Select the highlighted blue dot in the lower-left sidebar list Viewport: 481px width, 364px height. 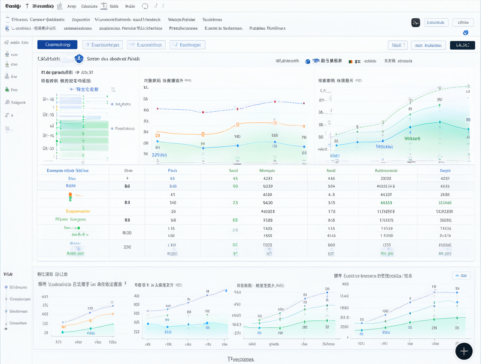tap(6, 287)
